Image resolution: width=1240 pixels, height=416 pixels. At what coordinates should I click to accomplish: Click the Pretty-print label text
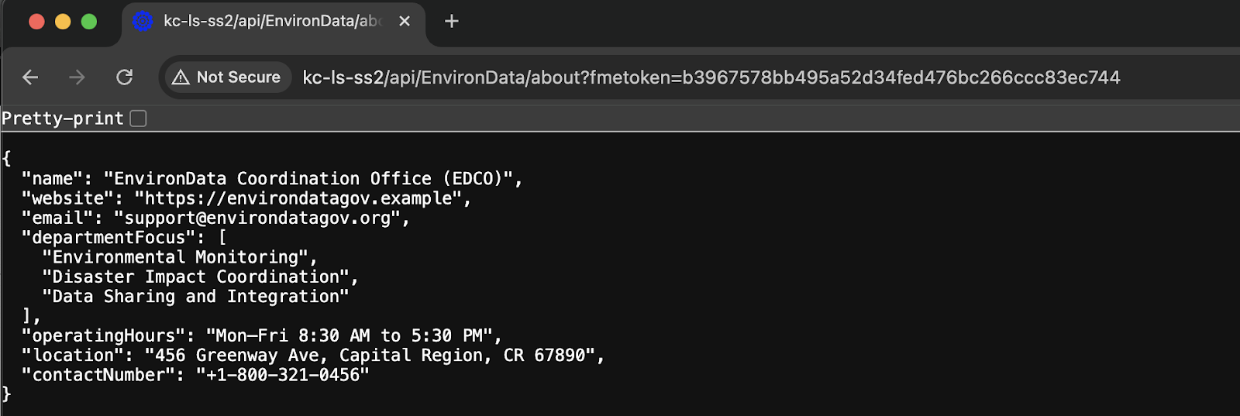(63, 119)
